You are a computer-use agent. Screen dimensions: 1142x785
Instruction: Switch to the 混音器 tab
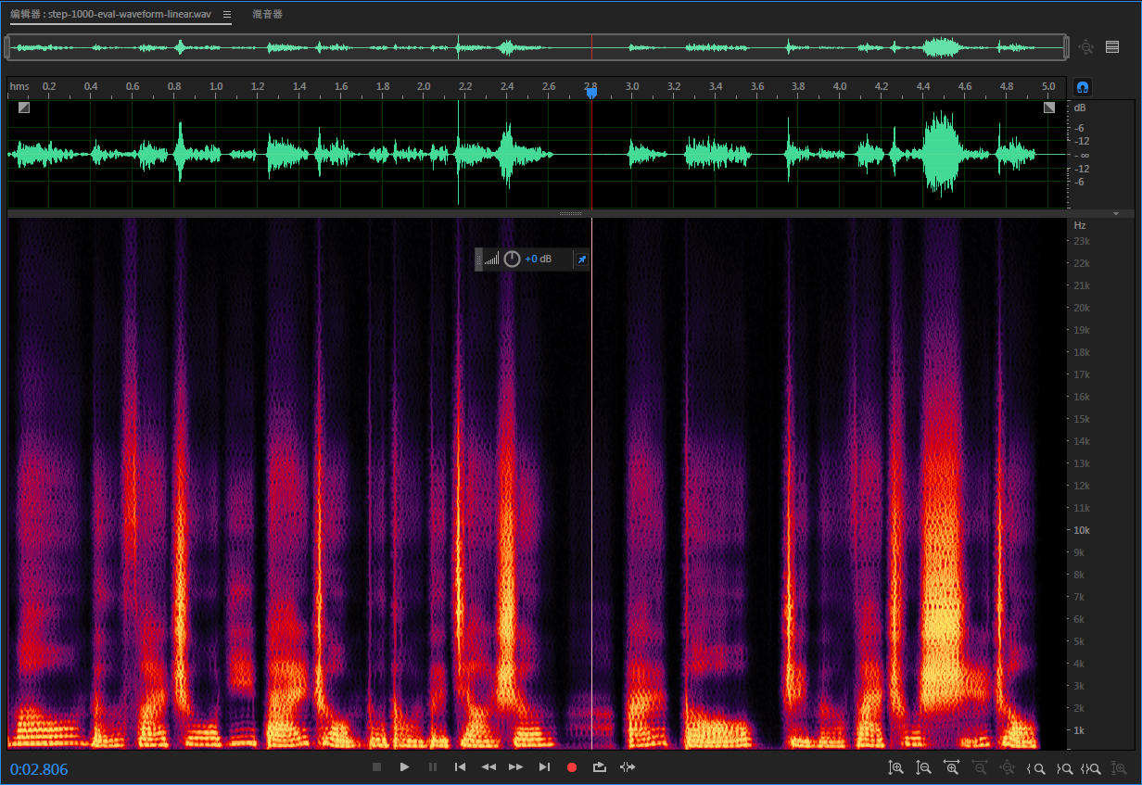pyautogui.click(x=268, y=15)
